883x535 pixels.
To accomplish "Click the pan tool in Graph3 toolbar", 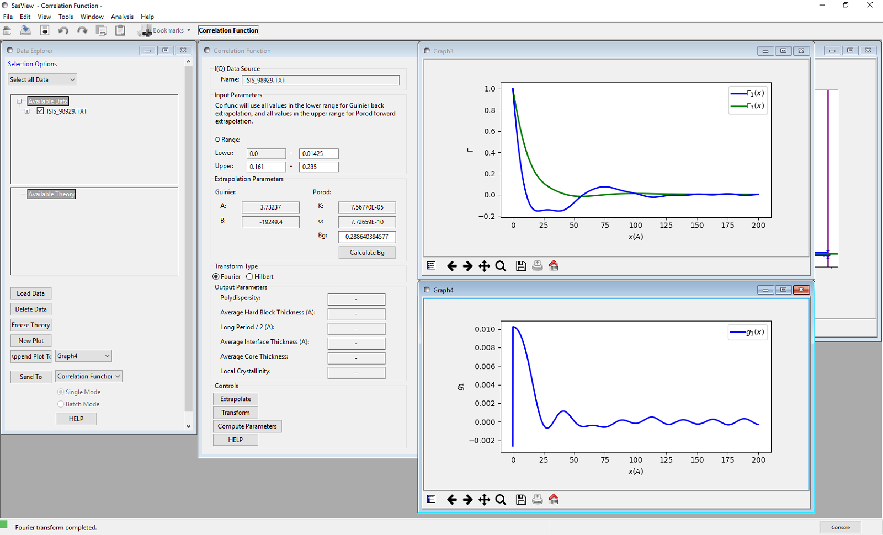I will tap(484, 266).
